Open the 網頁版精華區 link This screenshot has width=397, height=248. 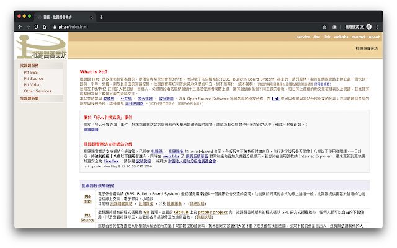197,156
